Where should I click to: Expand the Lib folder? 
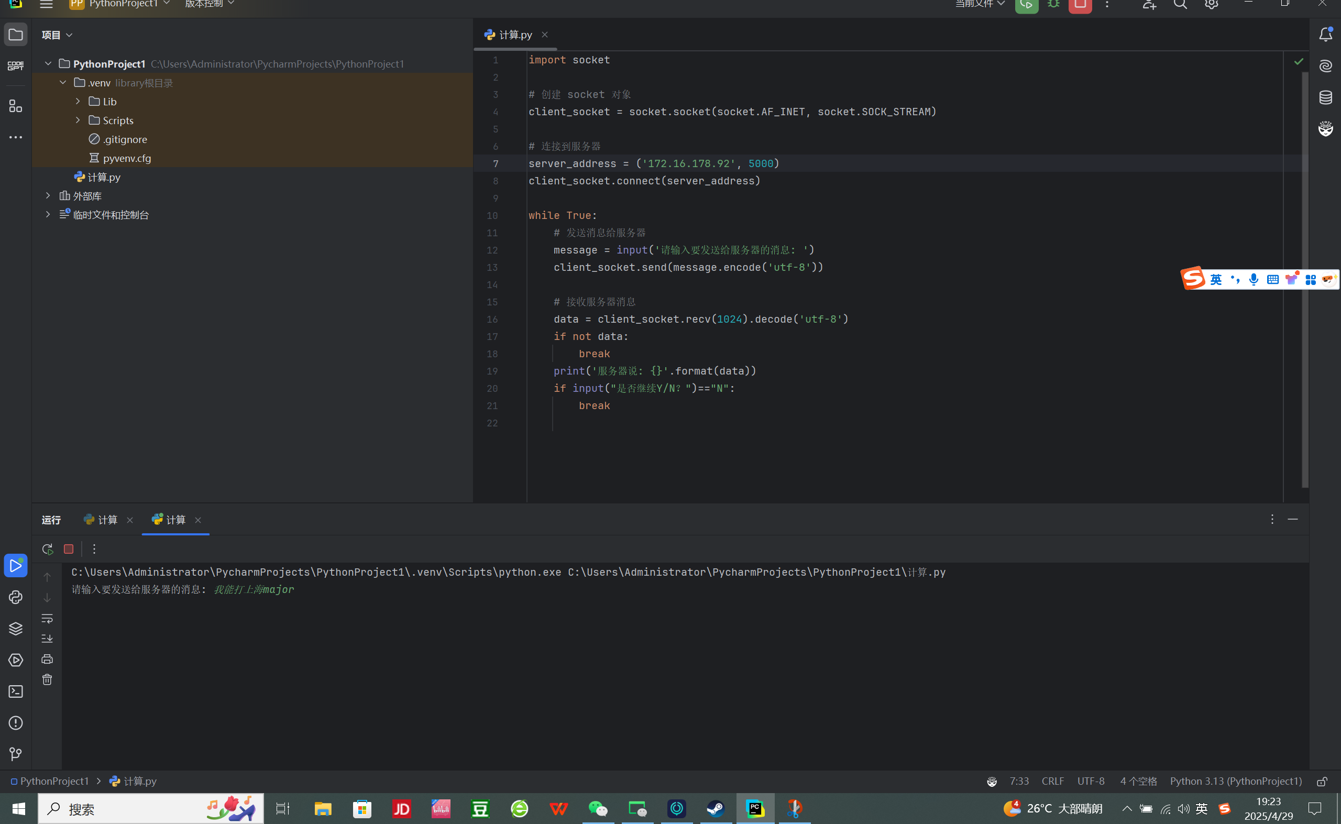point(78,102)
